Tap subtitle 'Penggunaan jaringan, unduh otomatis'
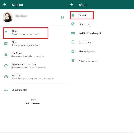The height and width of the screenshot is (133, 134). pyautogui.click(x=29, y=67)
